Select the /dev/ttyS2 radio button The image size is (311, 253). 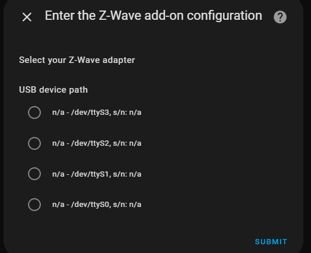pos(34,143)
